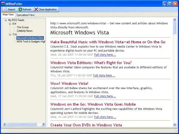The image size is (179, 134).
Task: Select the Celebrity News feed
Action: (25, 31)
